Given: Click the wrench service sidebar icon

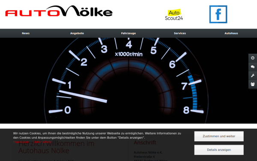Looking at the screenshot, I should 253,76.
